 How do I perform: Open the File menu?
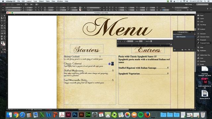[x=19, y=1]
